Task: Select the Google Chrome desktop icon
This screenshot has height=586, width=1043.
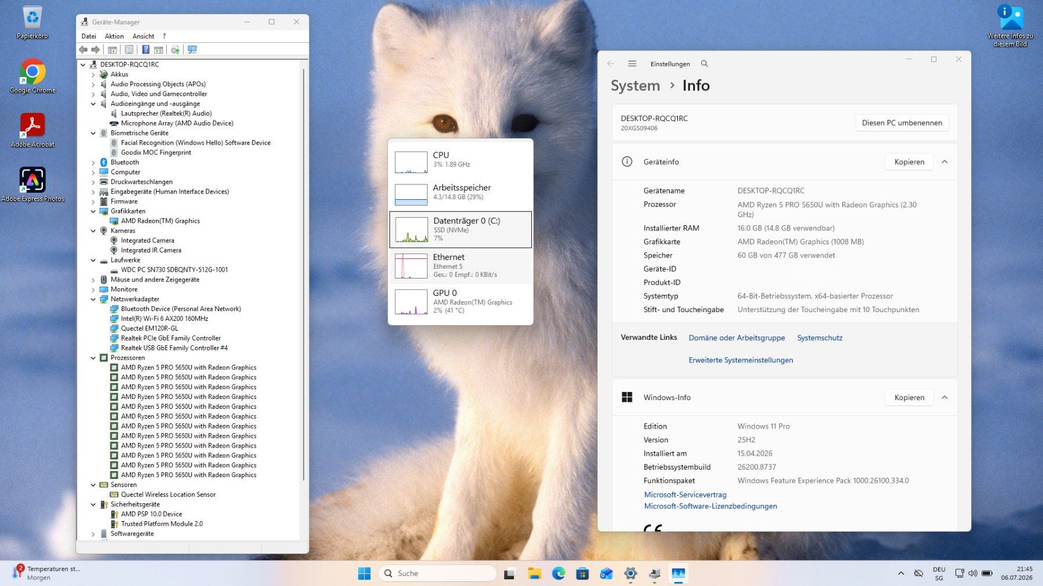Action: 32,76
